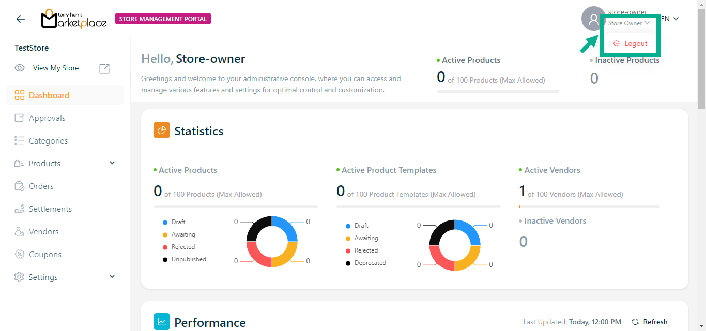Click the eye icon beside View My Store

(20, 68)
